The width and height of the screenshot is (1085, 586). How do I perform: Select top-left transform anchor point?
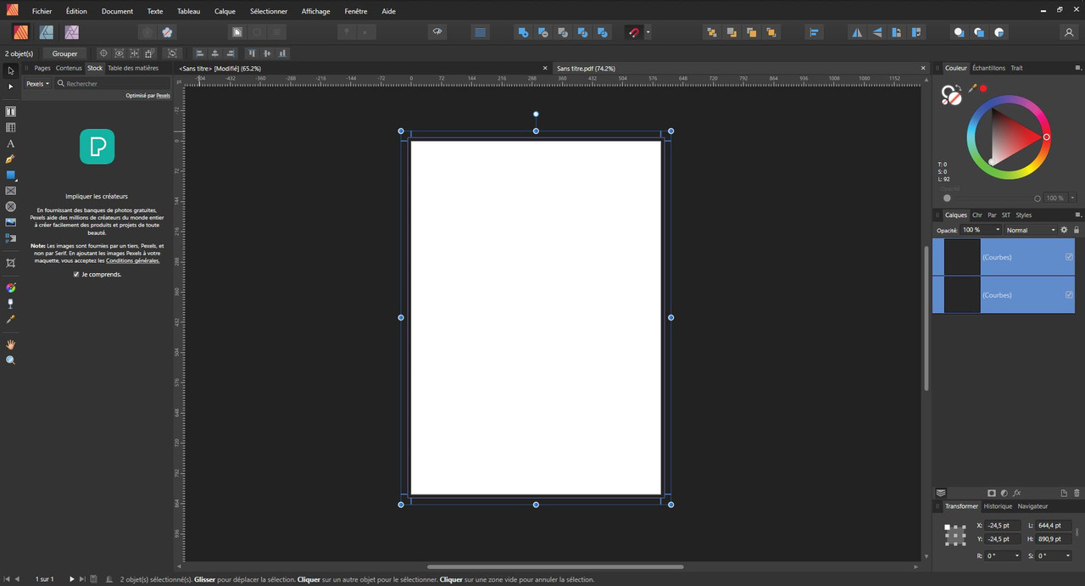point(948,527)
